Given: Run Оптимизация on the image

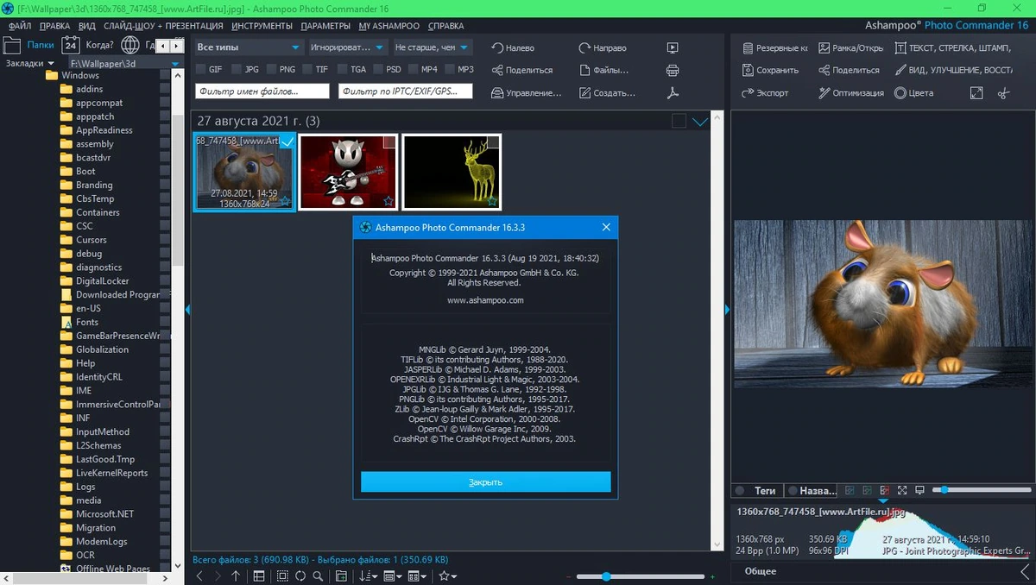Looking at the screenshot, I should pos(850,92).
